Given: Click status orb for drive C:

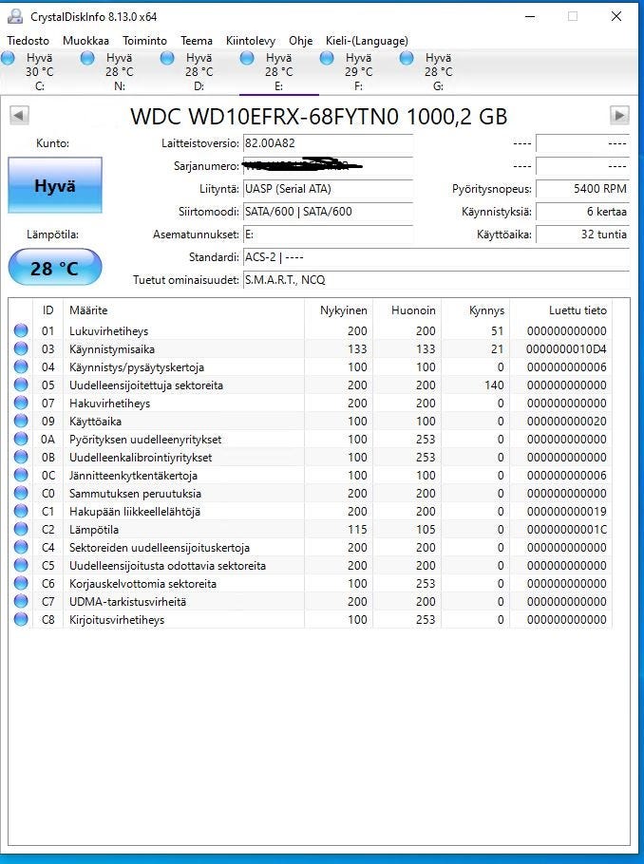Looking at the screenshot, I should (x=9, y=58).
